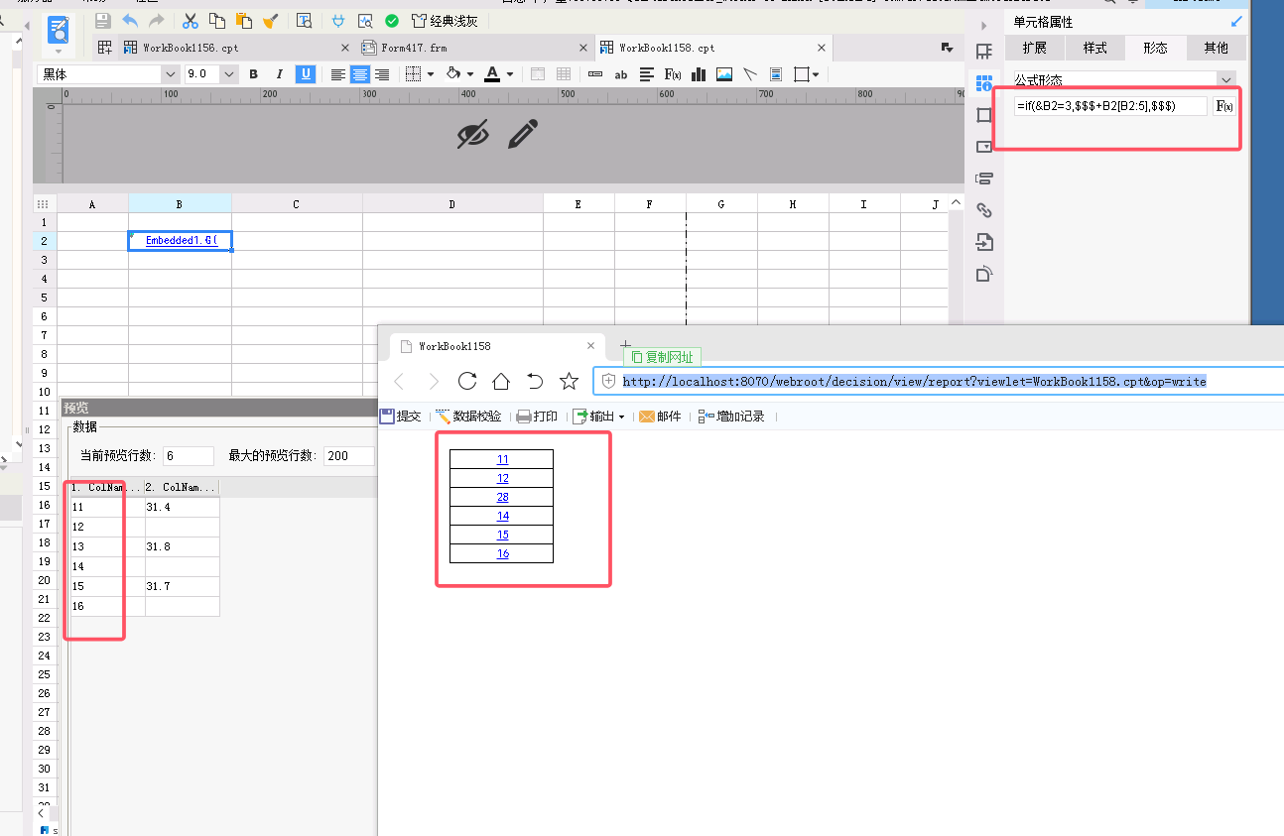Screen dimensions: 1284x836
Task: Click the 复制网址 copy URL button
Action: (662, 357)
